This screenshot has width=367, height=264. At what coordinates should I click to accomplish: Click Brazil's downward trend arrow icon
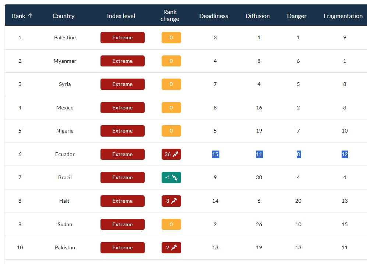175,178
